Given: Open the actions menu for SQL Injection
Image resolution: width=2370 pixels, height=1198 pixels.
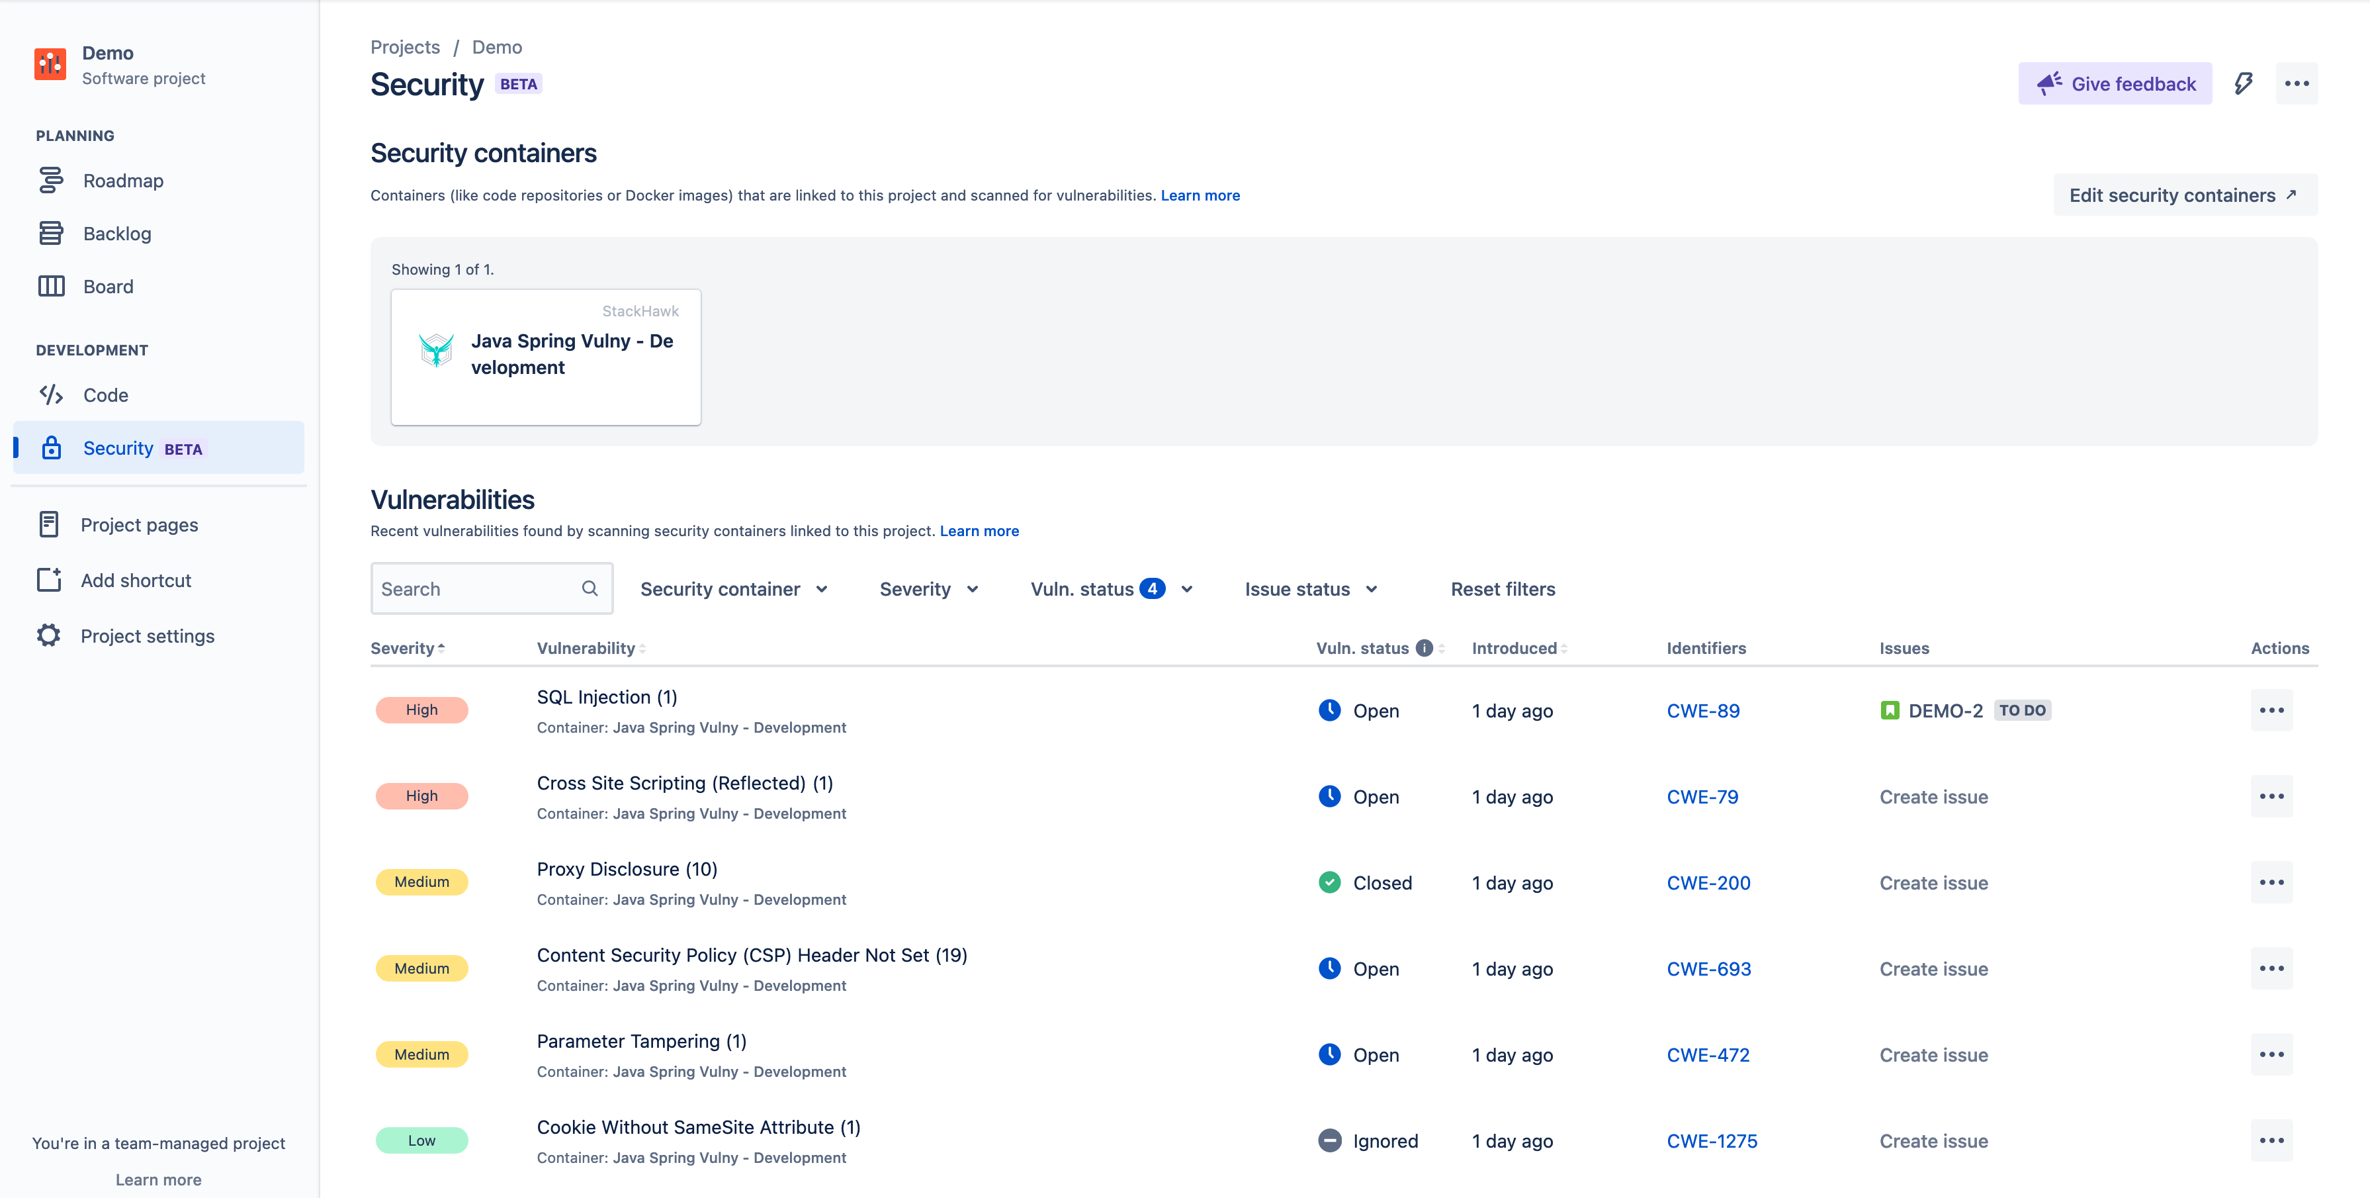Looking at the screenshot, I should coord(2273,710).
